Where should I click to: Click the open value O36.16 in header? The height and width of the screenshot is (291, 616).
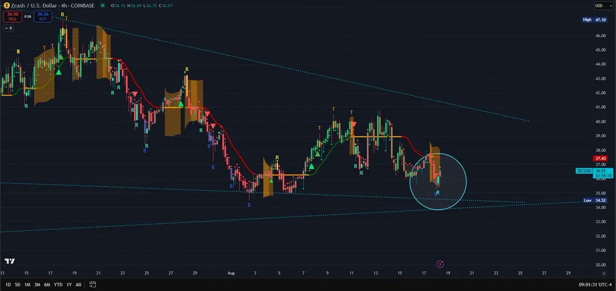coord(118,5)
